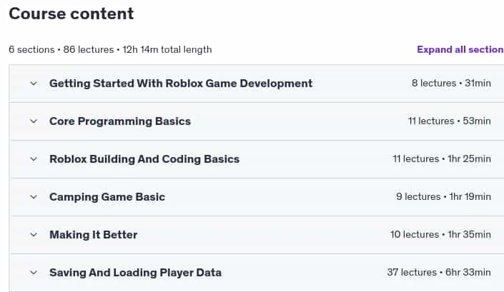
Task: Click the 9 lectures • 1hr 19min label
Action: click(x=443, y=197)
